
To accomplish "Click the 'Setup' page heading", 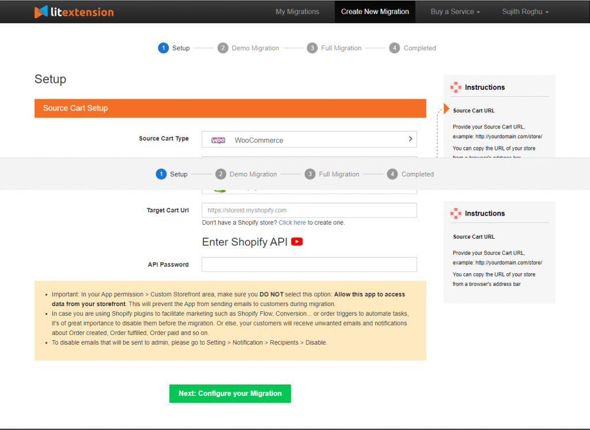I will tap(51, 79).
